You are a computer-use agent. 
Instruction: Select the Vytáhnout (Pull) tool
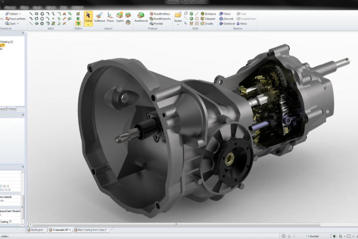point(99,17)
